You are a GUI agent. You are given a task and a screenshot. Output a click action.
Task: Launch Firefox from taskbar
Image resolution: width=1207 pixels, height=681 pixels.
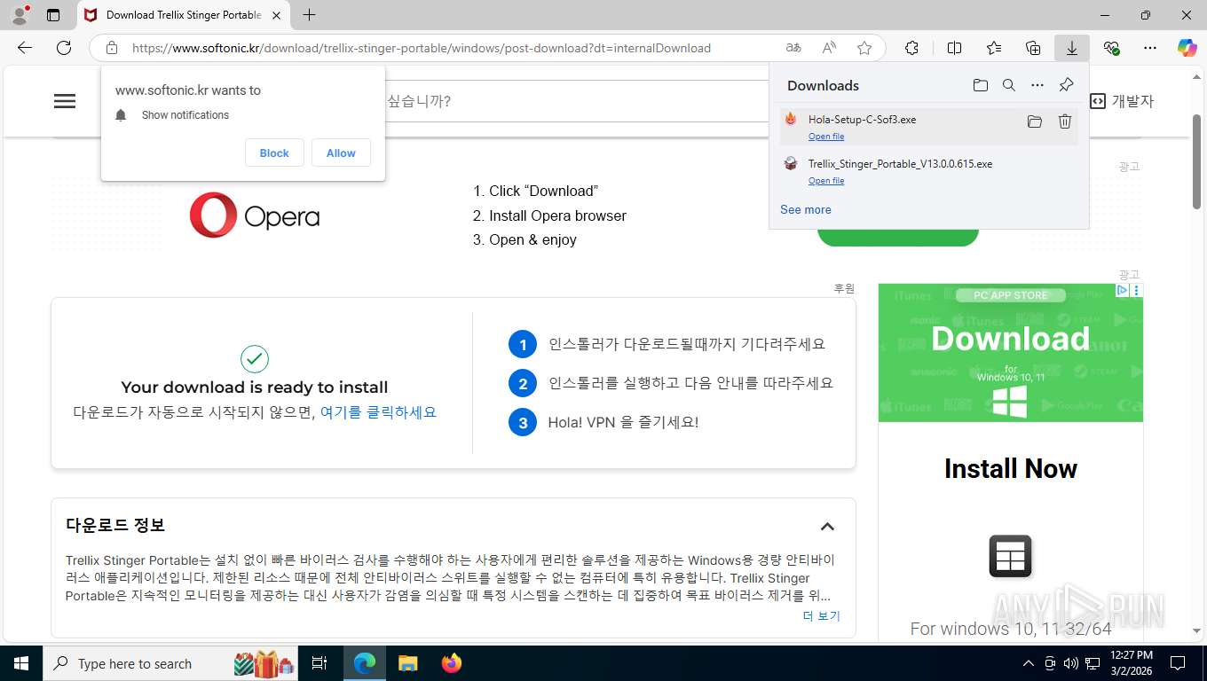[x=452, y=663]
